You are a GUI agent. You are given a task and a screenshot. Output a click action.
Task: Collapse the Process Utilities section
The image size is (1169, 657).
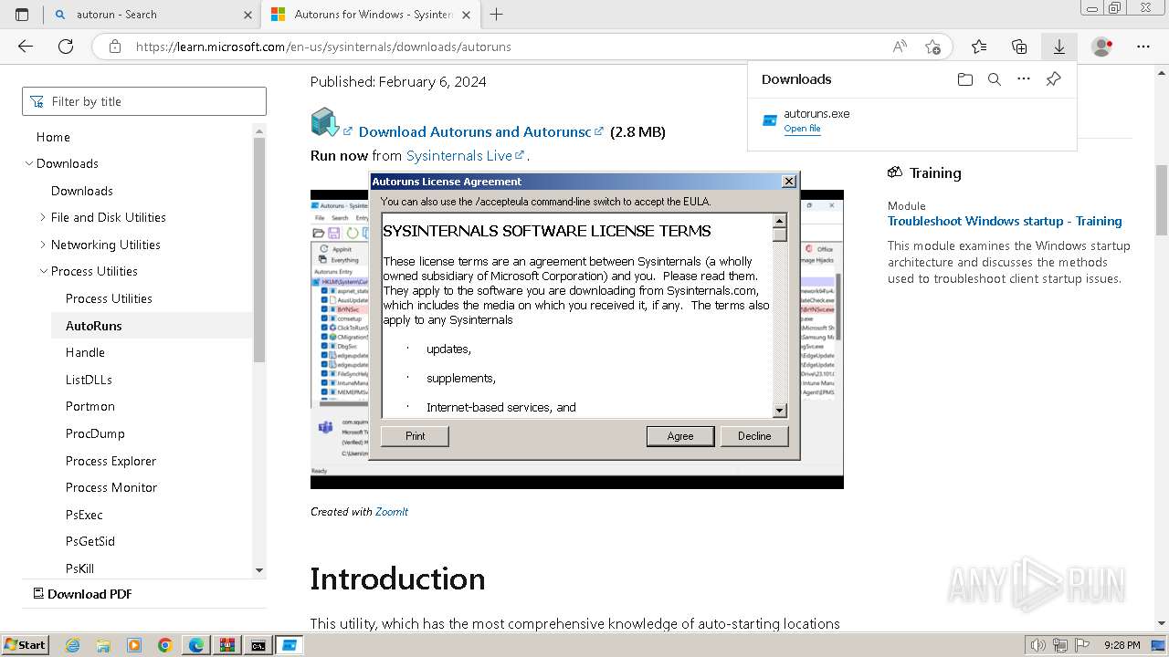pyautogui.click(x=43, y=271)
